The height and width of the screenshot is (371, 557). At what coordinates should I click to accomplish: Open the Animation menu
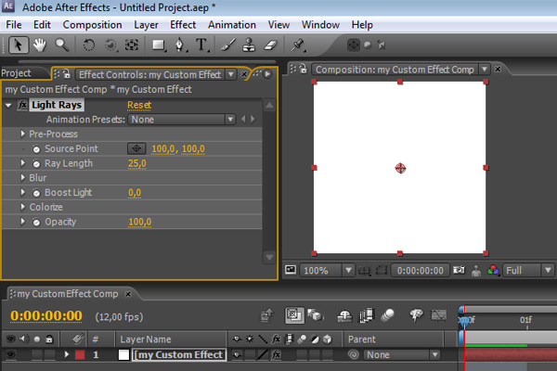(x=232, y=25)
